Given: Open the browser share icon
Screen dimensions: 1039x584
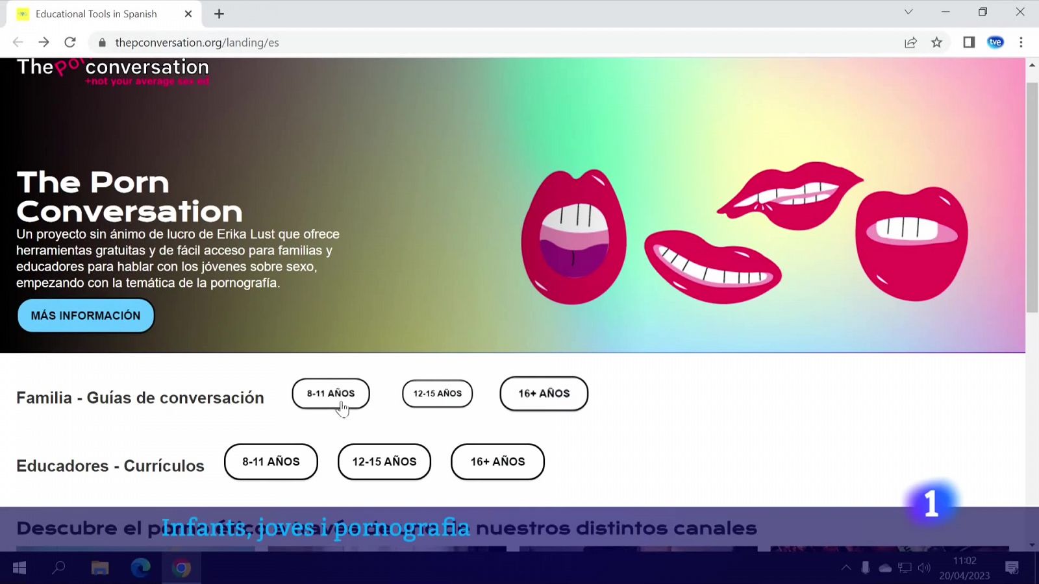Looking at the screenshot, I should pos(910,42).
